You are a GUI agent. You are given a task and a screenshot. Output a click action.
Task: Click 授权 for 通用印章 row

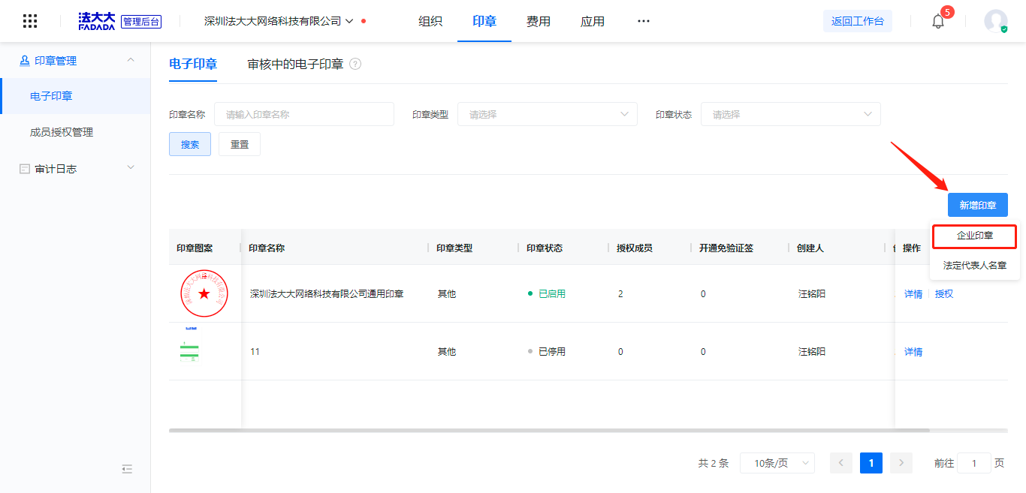(944, 294)
